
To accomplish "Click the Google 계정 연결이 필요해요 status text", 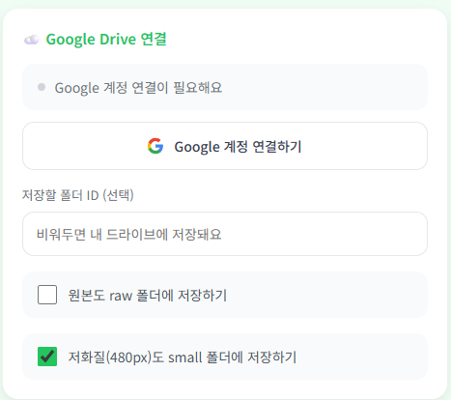I will pyautogui.click(x=138, y=88).
